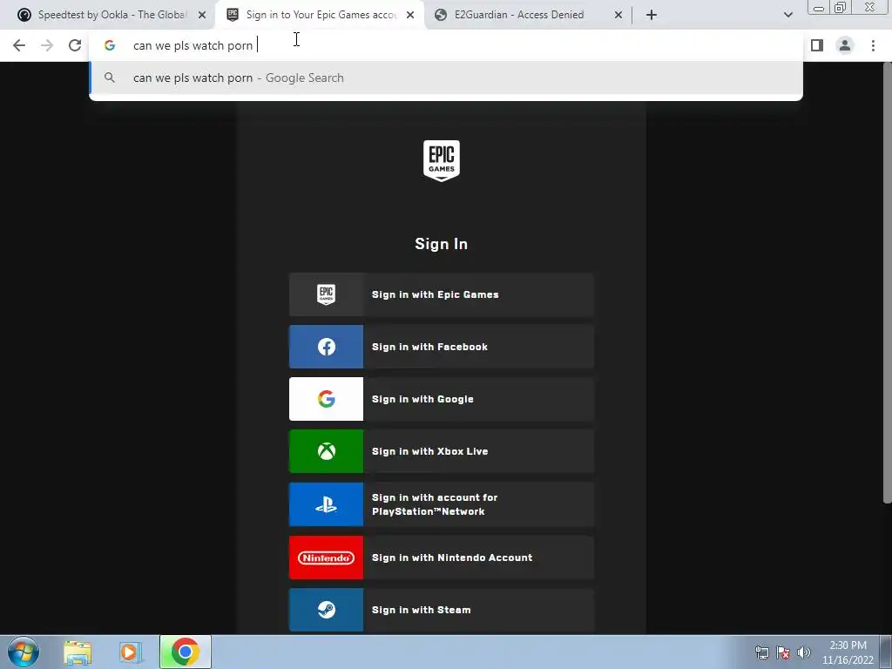The height and width of the screenshot is (669, 892).
Task: Launch Windows Media Player from taskbar
Action: pyautogui.click(x=131, y=652)
